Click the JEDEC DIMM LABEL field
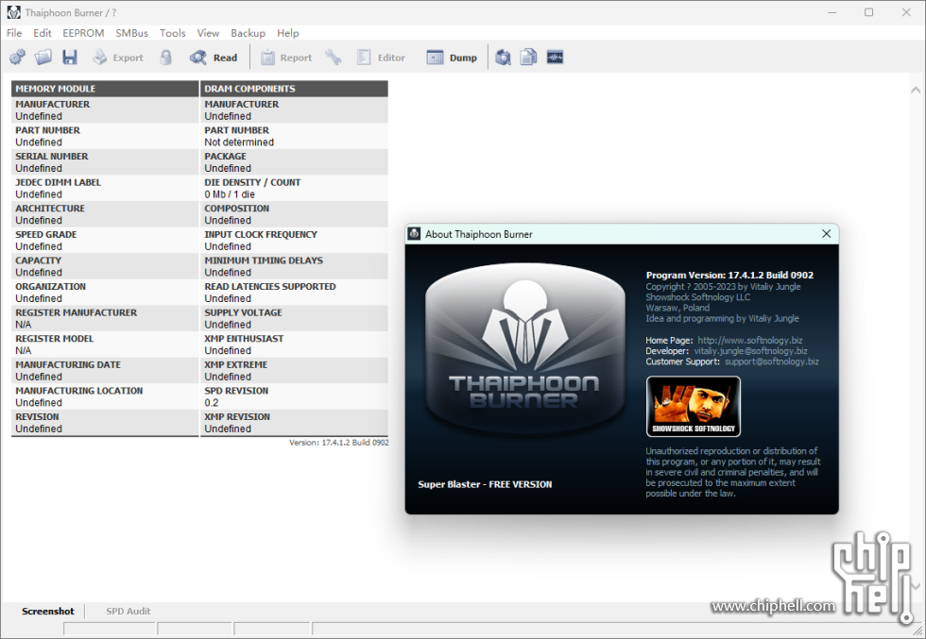Screen dimensions: 926x639 pyautogui.click(x=105, y=188)
